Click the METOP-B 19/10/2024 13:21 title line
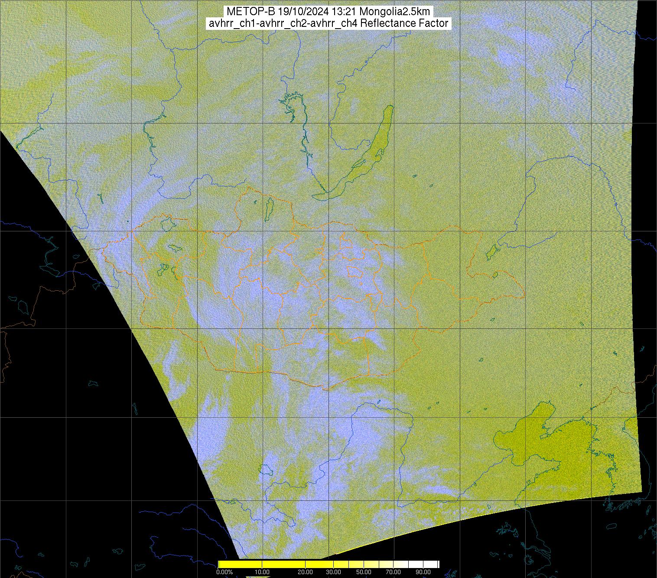 (328, 12)
